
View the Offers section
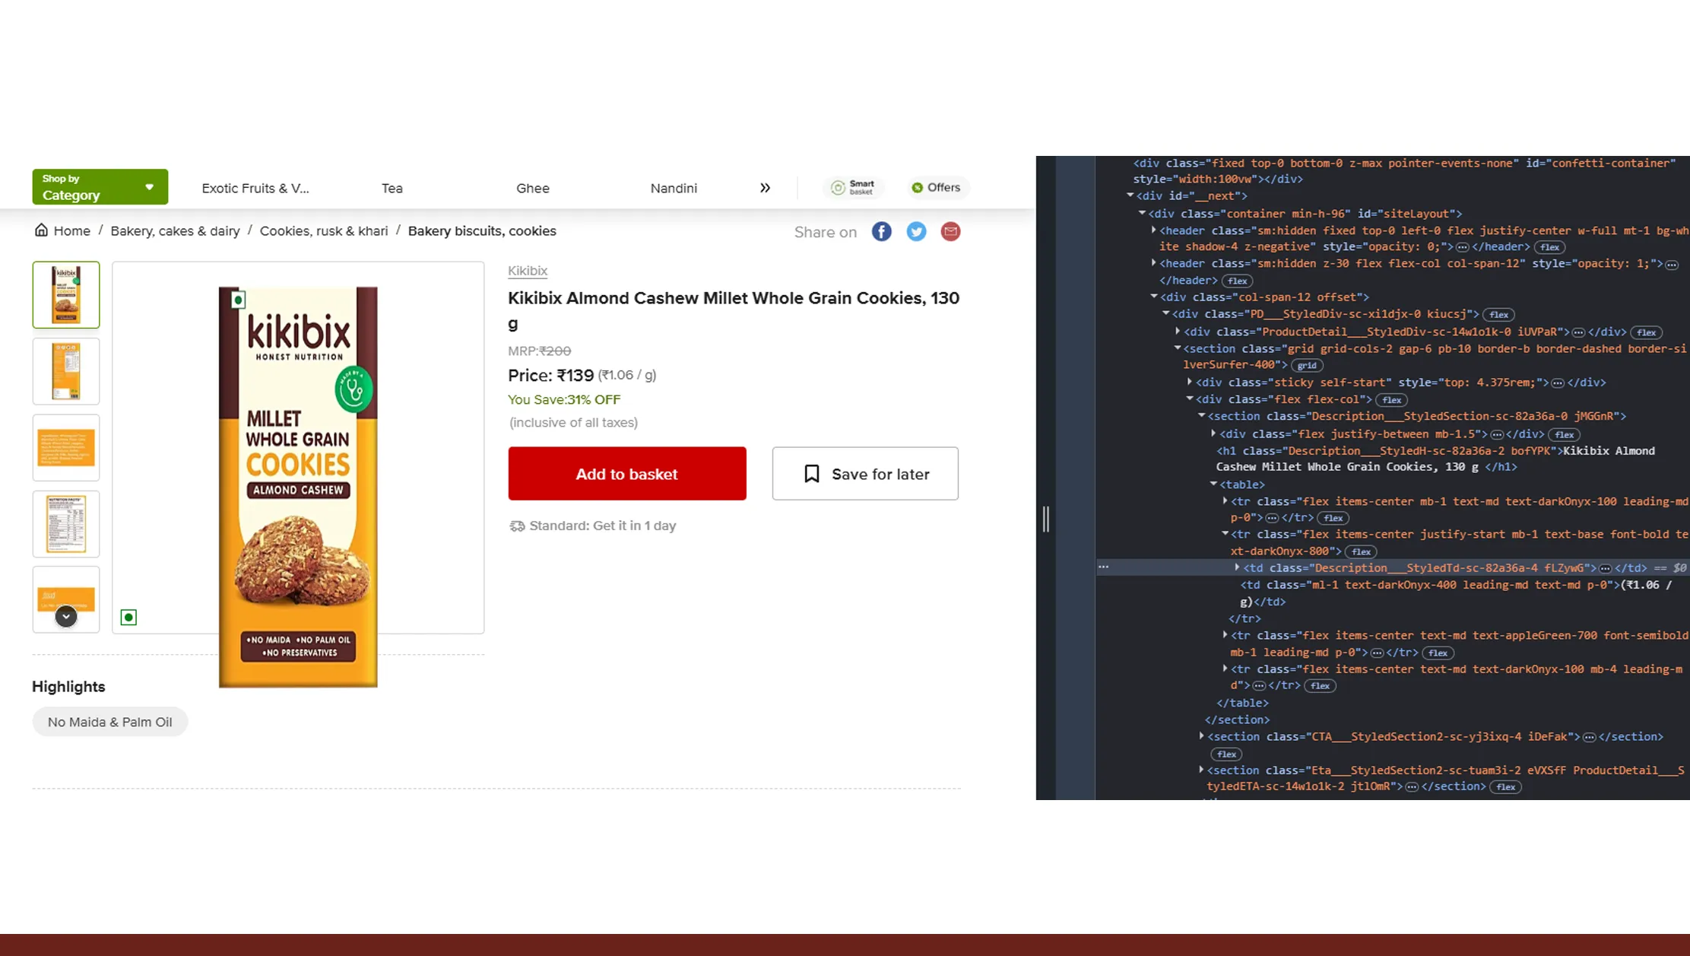(937, 187)
